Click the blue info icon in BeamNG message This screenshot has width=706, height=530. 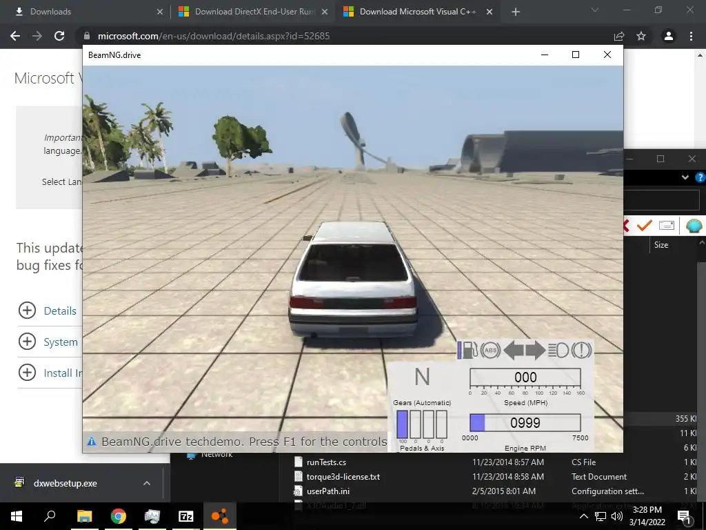coord(92,441)
